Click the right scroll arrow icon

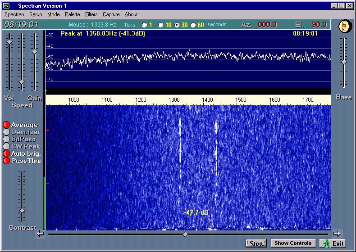(x=337, y=234)
